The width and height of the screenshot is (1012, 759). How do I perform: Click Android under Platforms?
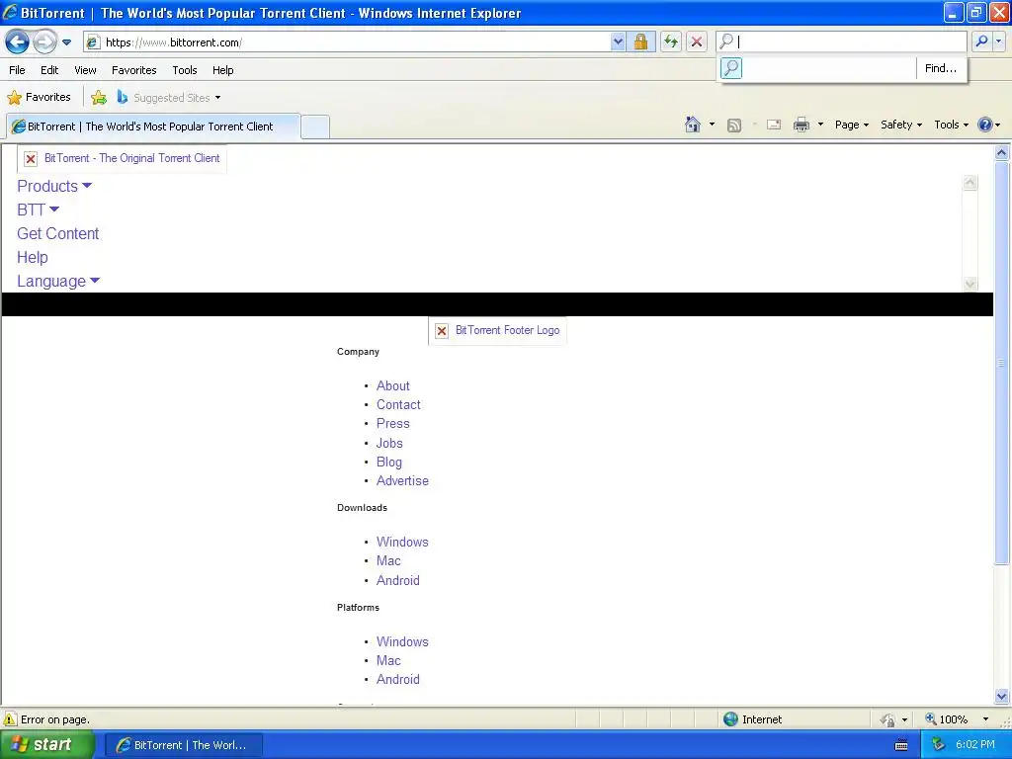click(x=397, y=680)
